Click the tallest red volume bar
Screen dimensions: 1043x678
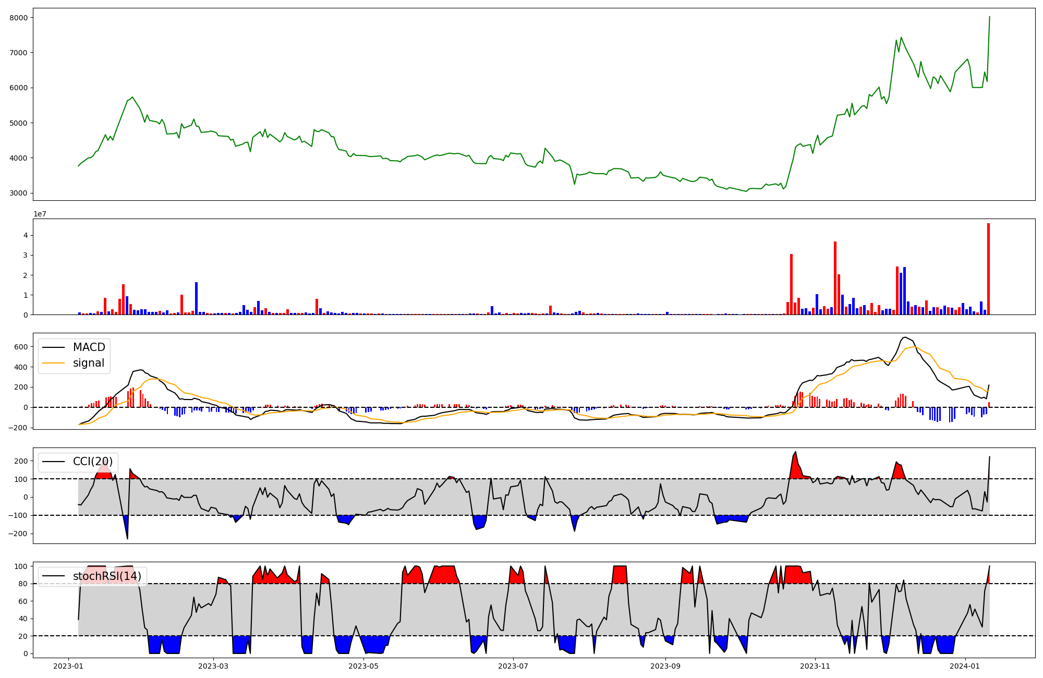click(988, 269)
